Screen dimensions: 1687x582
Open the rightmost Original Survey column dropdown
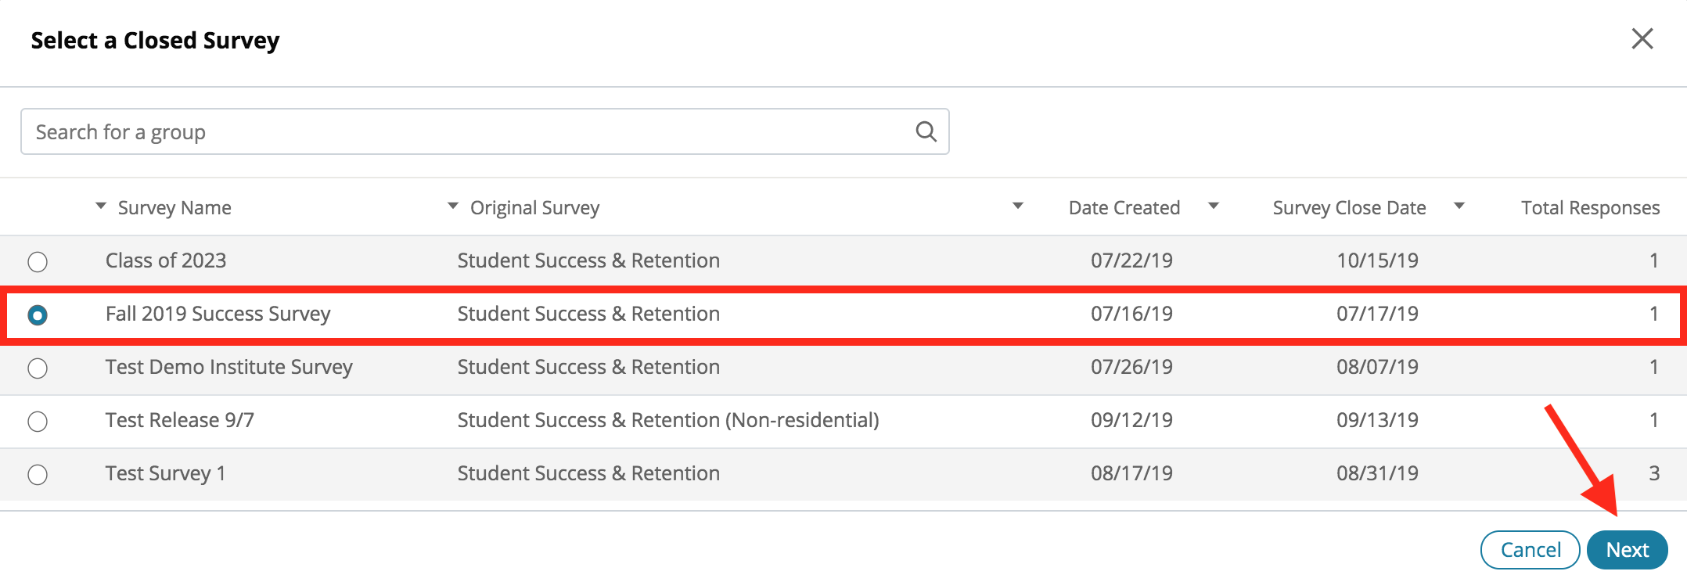tap(1017, 206)
